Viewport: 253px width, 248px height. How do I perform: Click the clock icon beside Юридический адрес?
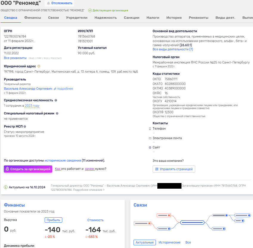click(39, 66)
